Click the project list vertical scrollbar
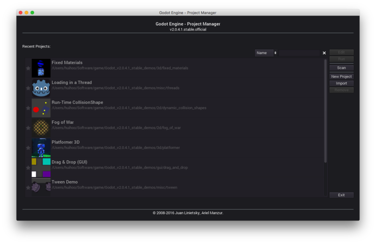Image resolution: width=376 pixels, height=244 pixels. click(325, 111)
